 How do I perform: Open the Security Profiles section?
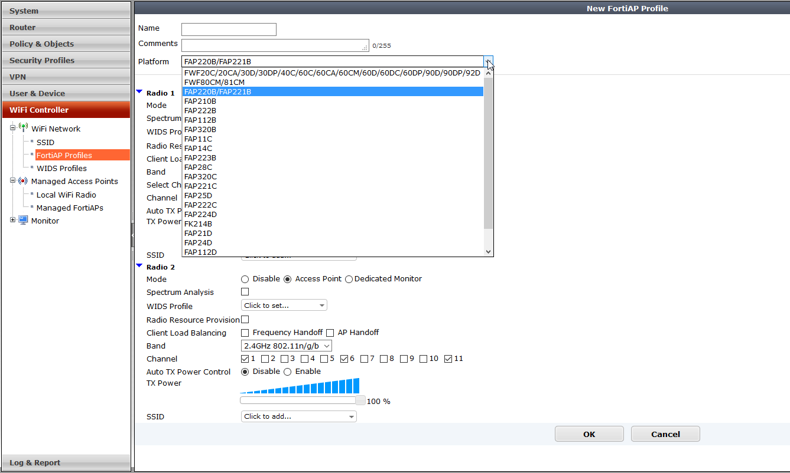66,60
